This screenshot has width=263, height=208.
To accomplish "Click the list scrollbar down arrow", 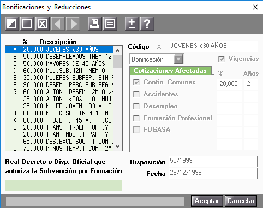I will (118, 146).
